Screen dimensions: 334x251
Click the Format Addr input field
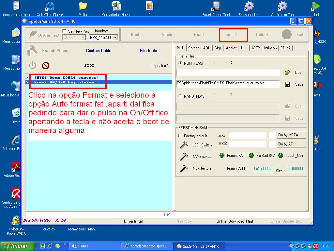[x=264, y=169]
